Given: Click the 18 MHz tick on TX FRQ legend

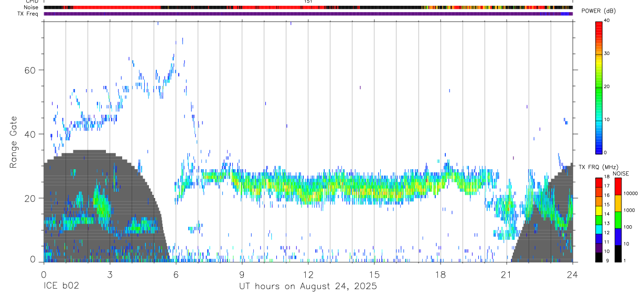Looking at the screenshot, I should 607,177.
